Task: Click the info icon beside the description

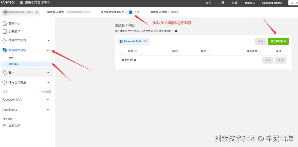Action: (176, 31)
